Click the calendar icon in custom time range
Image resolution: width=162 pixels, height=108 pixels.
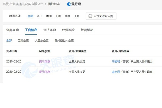90,16
